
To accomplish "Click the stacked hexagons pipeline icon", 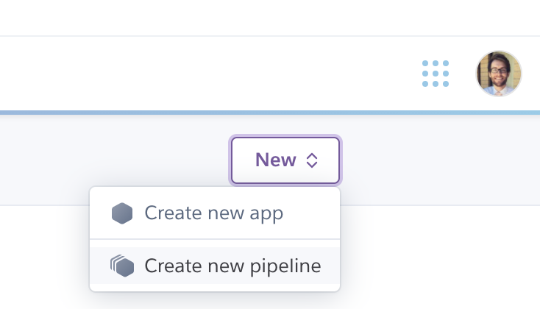I will coord(122,266).
